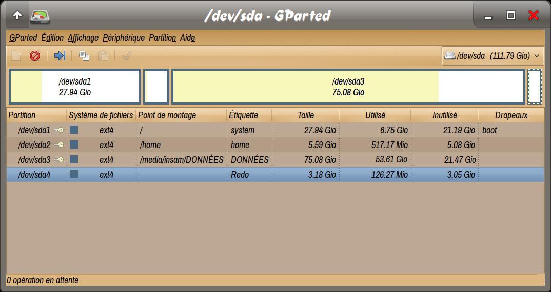
Task: Select the /dev/sda3 block in disk map
Action: [x=348, y=87]
